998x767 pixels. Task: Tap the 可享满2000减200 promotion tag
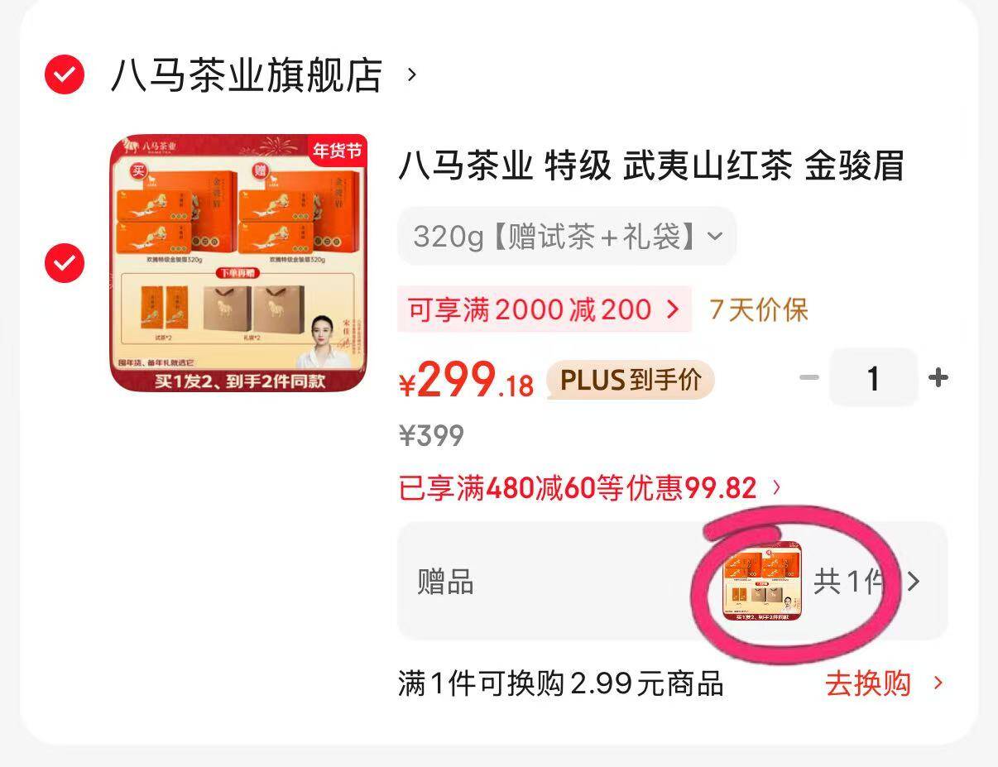coord(545,309)
